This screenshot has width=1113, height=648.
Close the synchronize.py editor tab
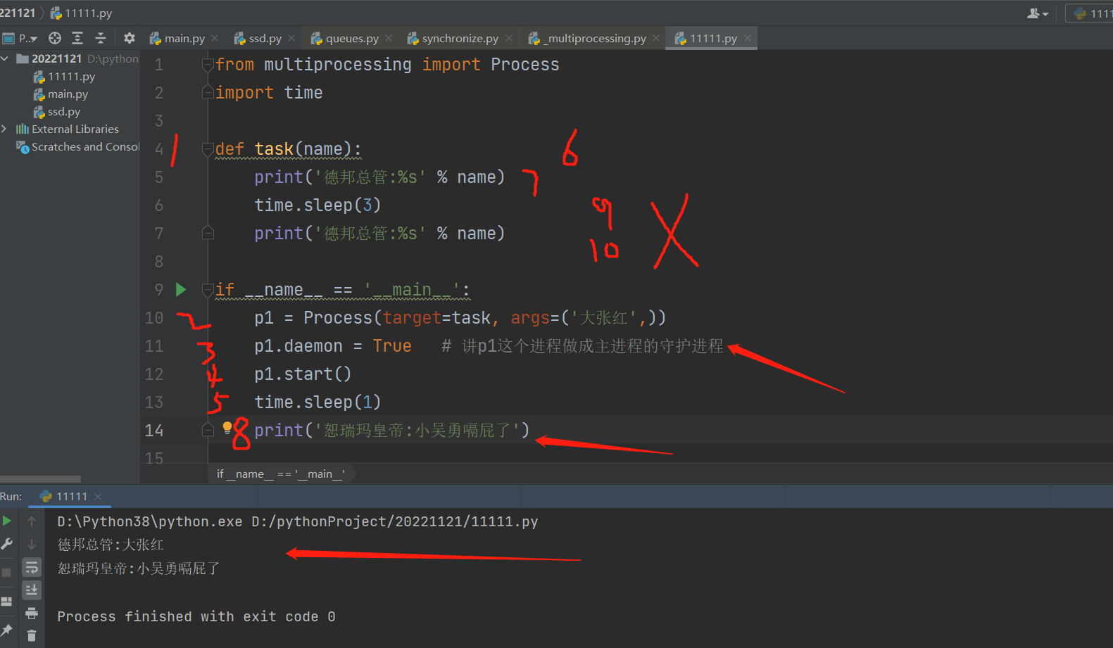click(509, 38)
